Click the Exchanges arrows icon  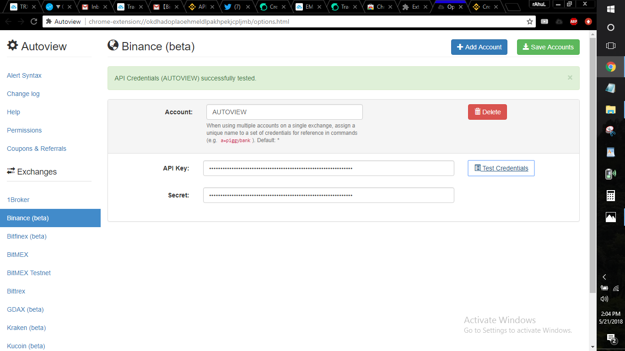point(11,171)
